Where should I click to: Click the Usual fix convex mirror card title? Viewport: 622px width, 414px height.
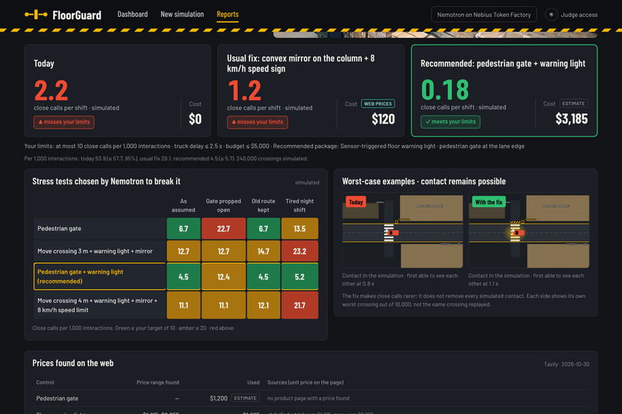click(301, 63)
